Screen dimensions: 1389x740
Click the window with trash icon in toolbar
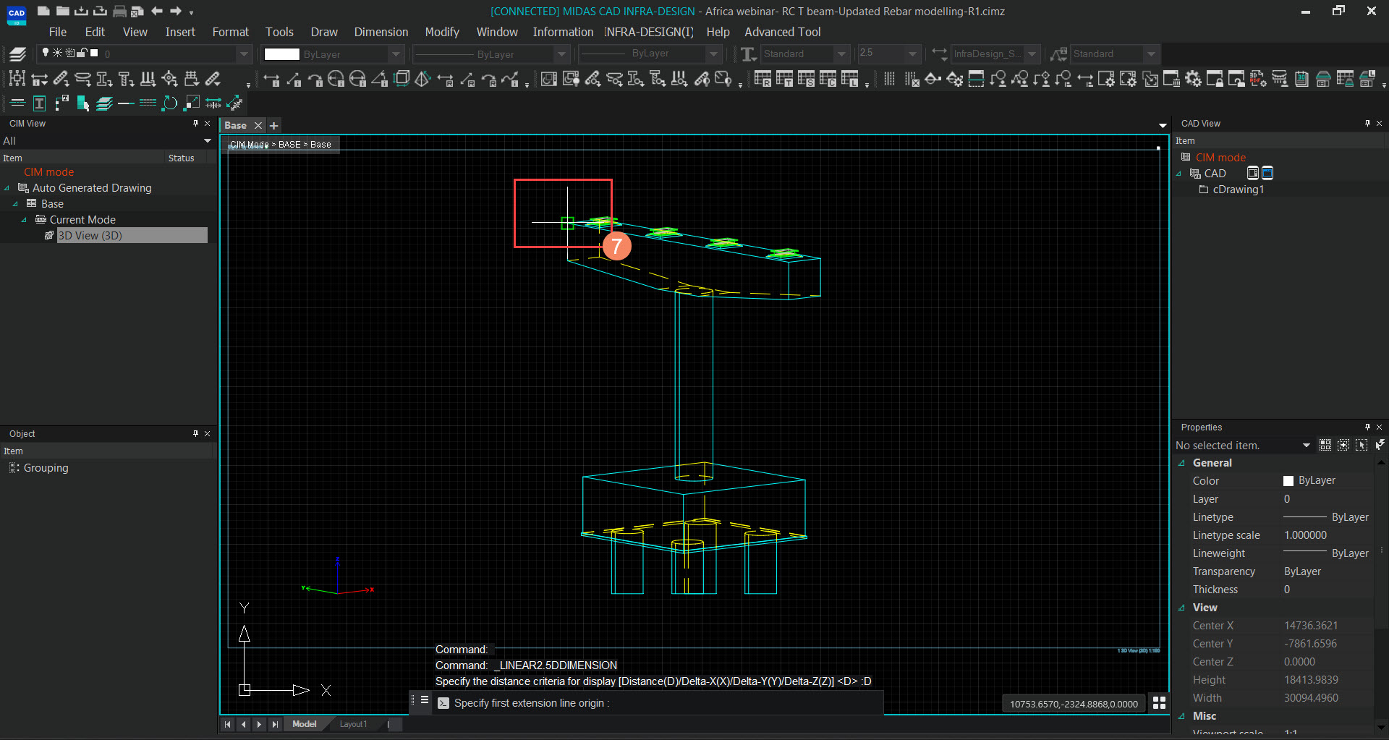[x=1171, y=79]
